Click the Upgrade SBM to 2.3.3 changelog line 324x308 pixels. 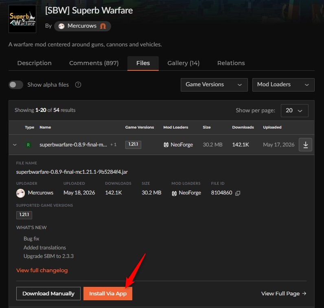pyautogui.click(x=48, y=256)
